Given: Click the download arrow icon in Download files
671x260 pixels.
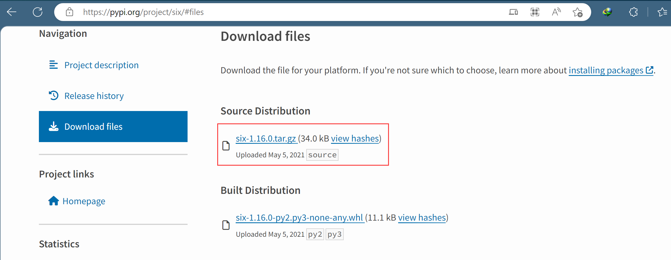Looking at the screenshot, I should coord(54,126).
